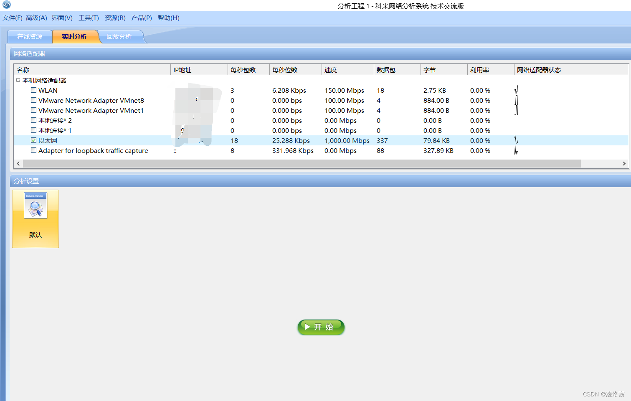This screenshot has width=631, height=401.
Task: Click the 25.288 Kbps value
Action: click(x=291, y=140)
